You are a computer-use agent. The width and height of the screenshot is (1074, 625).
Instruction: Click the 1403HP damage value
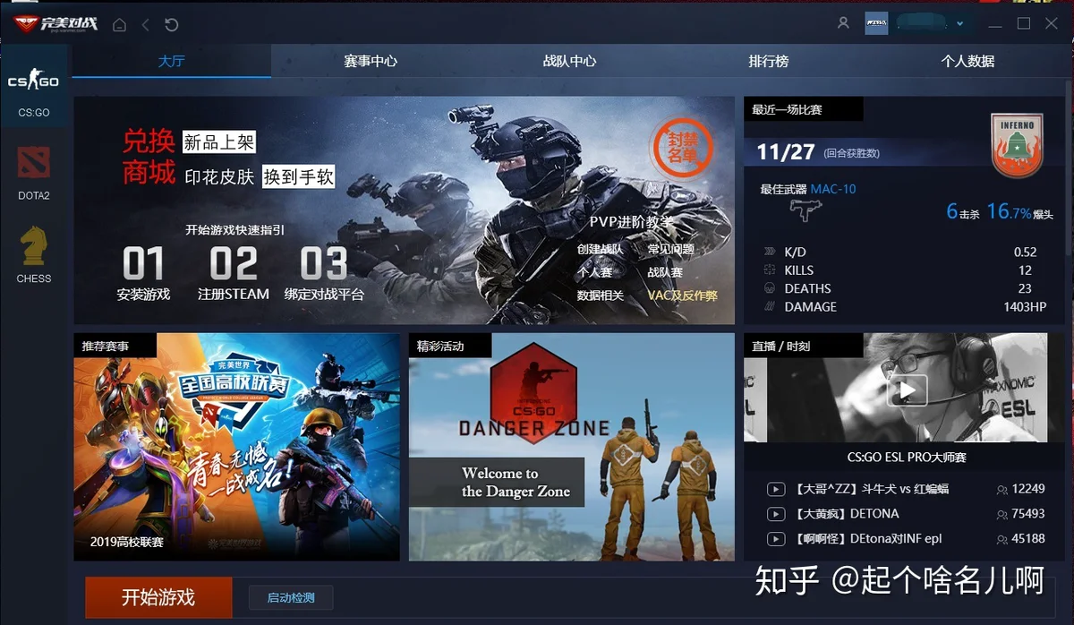coord(1025,306)
